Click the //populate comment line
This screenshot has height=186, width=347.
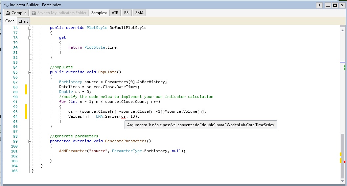[61, 67]
